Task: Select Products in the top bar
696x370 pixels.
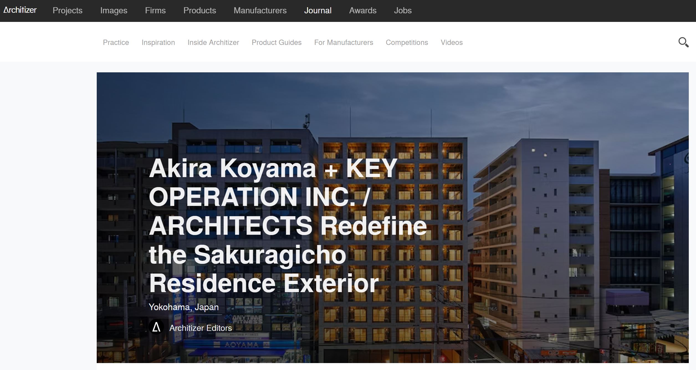Action: pyautogui.click(x=199, y=11)
